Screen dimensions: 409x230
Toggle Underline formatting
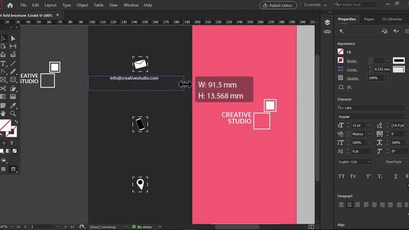click(396, 176)
